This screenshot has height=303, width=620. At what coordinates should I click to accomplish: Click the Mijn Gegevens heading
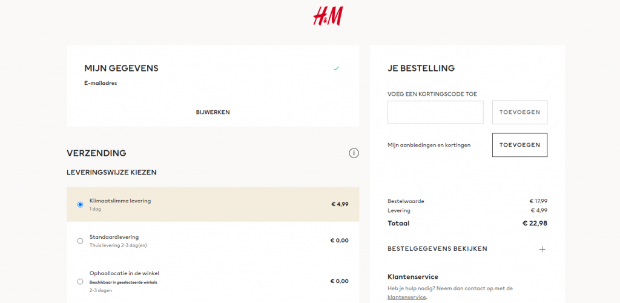pyautogui.click(x=121, y=68)
